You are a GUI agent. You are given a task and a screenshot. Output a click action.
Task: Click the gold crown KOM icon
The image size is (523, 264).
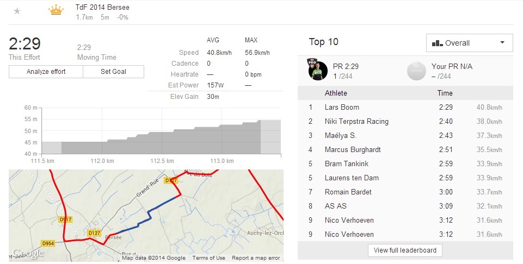tap(56, 10)
